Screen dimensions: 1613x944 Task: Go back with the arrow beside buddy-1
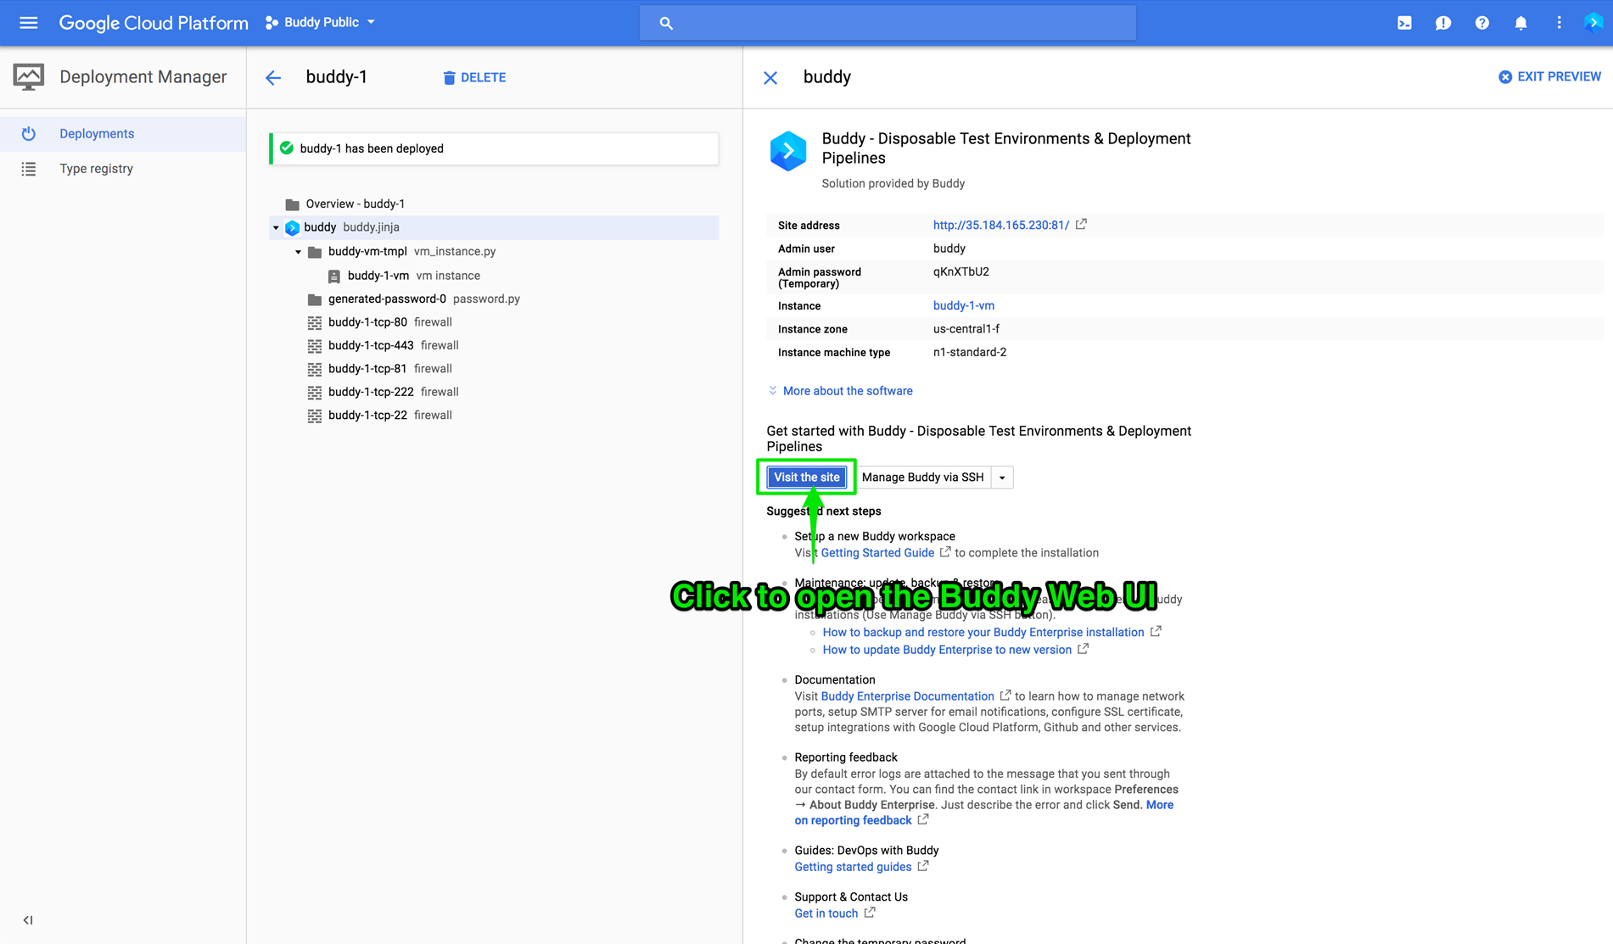point(273,78)
